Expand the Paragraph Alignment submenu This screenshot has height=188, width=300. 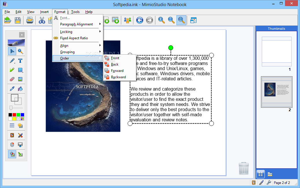click(x=78, y=24)
